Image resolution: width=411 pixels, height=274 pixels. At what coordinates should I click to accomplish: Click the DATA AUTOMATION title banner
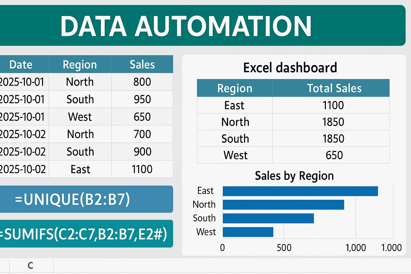[203, 25]
